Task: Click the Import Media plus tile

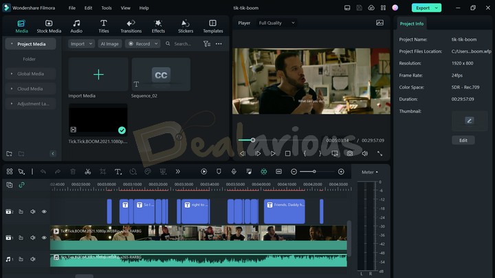Action: pyautogui.click(x=98, y=74)
